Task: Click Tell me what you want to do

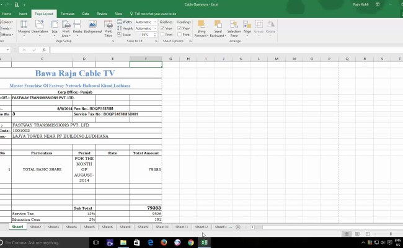Action: pyautogui.click(x=153, y=14)
